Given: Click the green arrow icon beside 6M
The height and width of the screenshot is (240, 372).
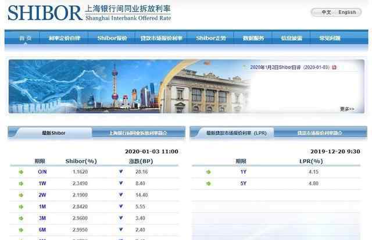Looking at the screenshot, I should [21, 230].
